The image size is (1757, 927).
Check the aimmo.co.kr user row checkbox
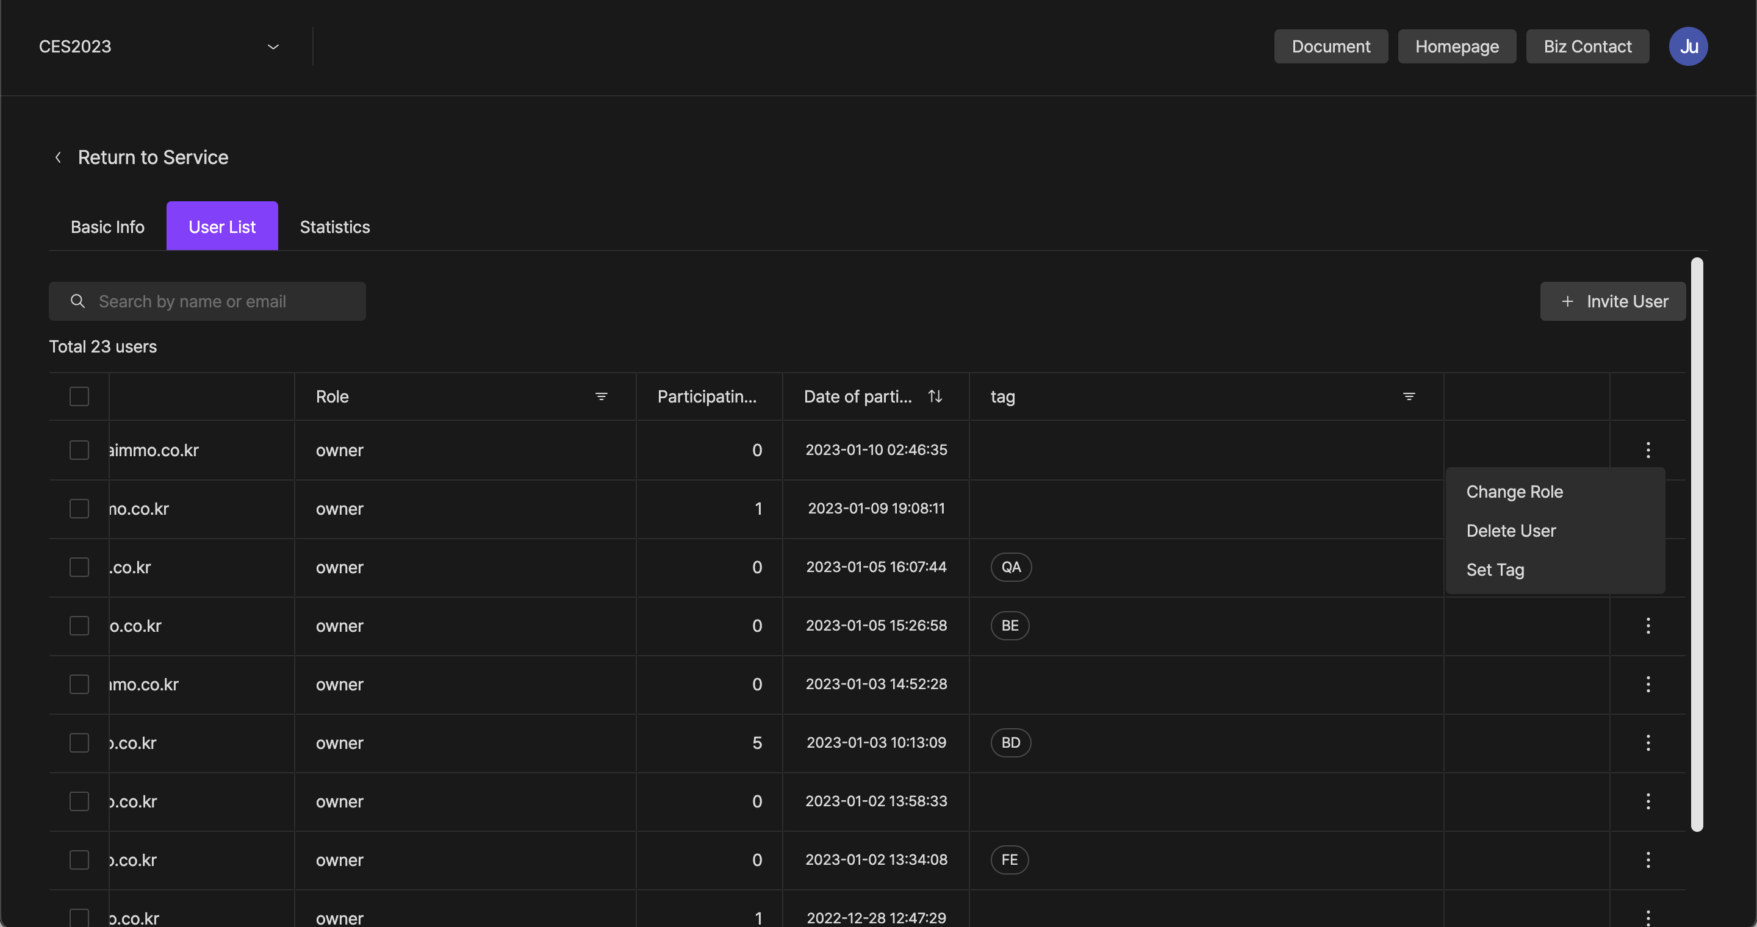tap(79, 450)
